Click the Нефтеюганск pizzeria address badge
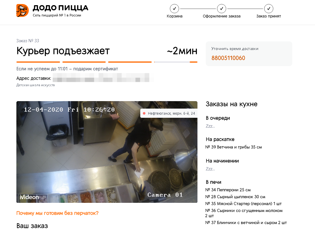The image size is (315, 235). click(169, 113)
